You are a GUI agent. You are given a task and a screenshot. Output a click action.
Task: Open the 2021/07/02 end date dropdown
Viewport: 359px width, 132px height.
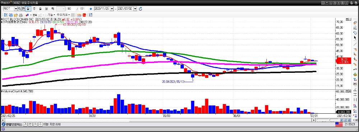135,9
